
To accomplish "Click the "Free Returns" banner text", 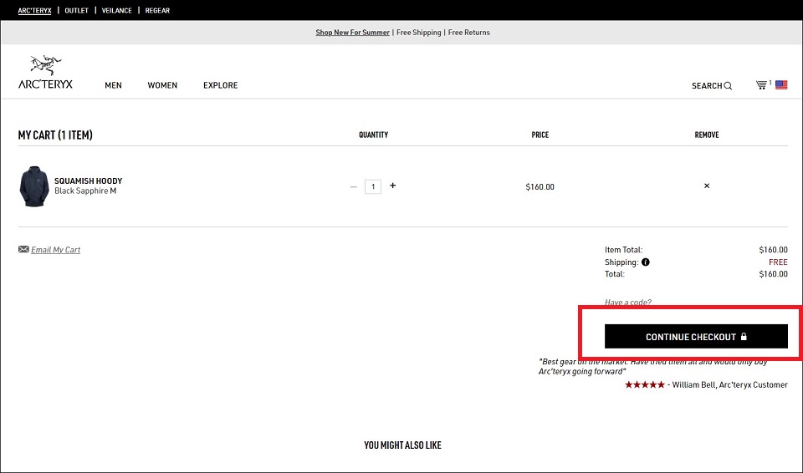I will tap(468, 33).
